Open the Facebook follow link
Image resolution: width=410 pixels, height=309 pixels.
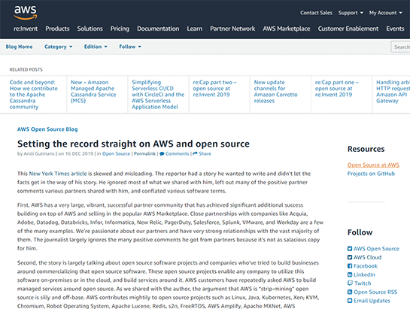tap(366, 266)
